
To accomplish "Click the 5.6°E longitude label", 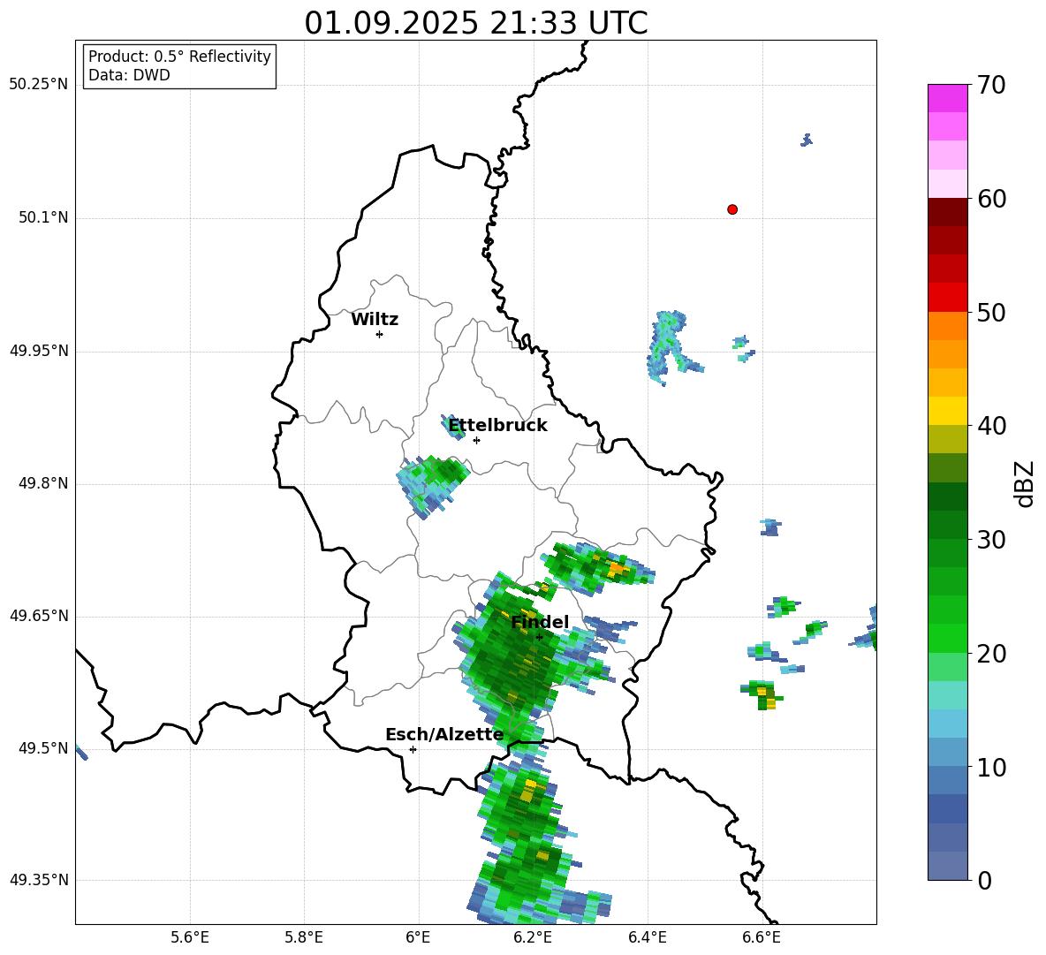I will pos(190,938).
